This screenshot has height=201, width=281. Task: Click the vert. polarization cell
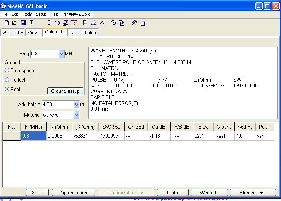[265, 136]
